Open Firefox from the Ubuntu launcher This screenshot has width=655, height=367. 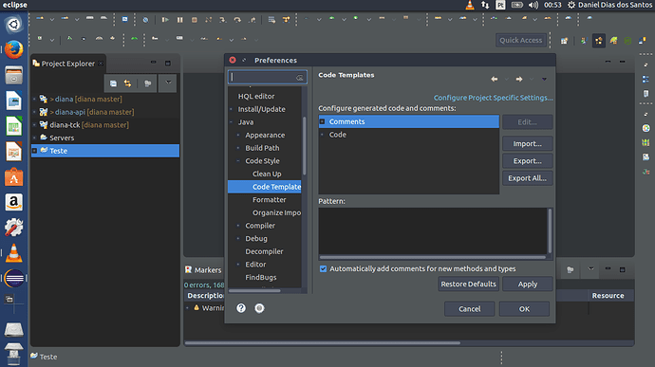14,49
